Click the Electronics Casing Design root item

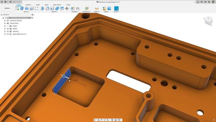(x=19, y=18)
